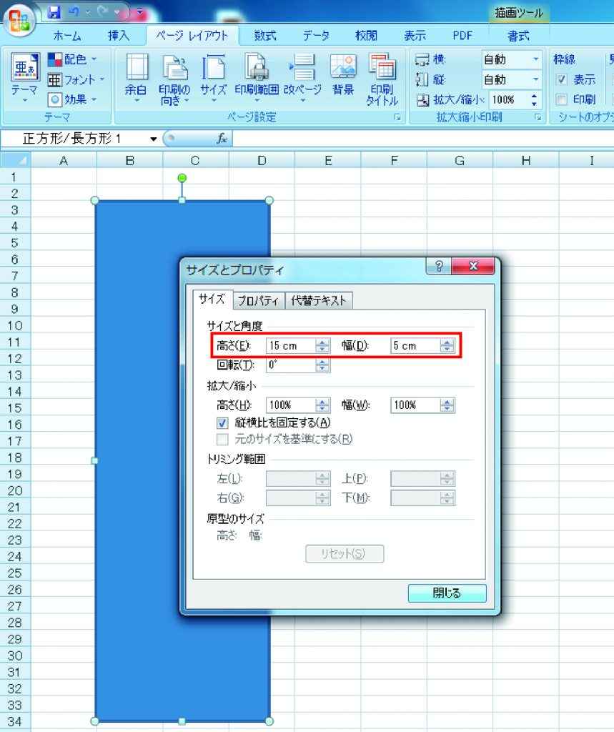Expand the 縦 height 自動 dropdown
Screen dimensions: 614x732
coord(535,79)
